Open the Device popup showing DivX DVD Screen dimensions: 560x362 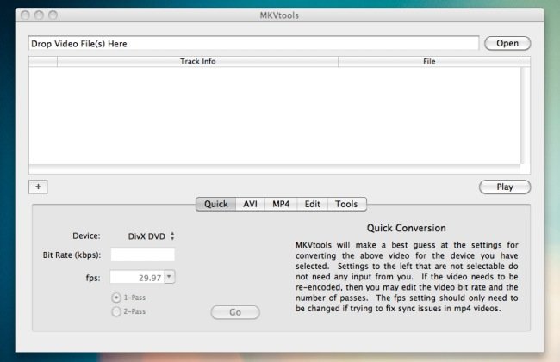click(x=151, y=236)
